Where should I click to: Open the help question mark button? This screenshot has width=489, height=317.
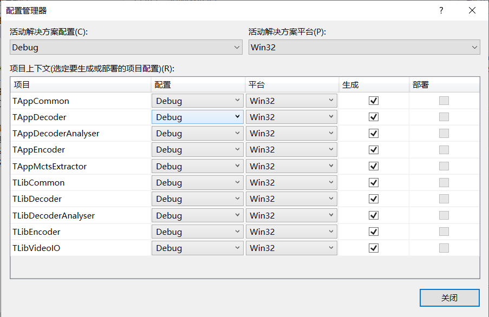pyautogui.click(x=441, y=11)
